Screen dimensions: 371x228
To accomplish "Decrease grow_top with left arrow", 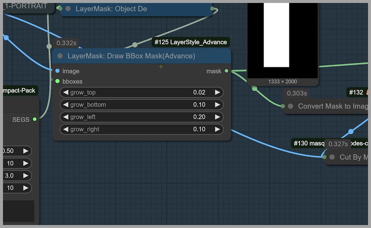I will (66, 92).
